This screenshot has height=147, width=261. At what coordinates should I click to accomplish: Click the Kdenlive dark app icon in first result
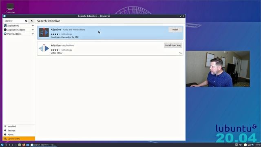click(x=44, y=32)
